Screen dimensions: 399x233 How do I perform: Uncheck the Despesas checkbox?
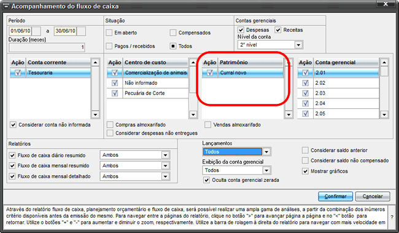click(241, 30)
